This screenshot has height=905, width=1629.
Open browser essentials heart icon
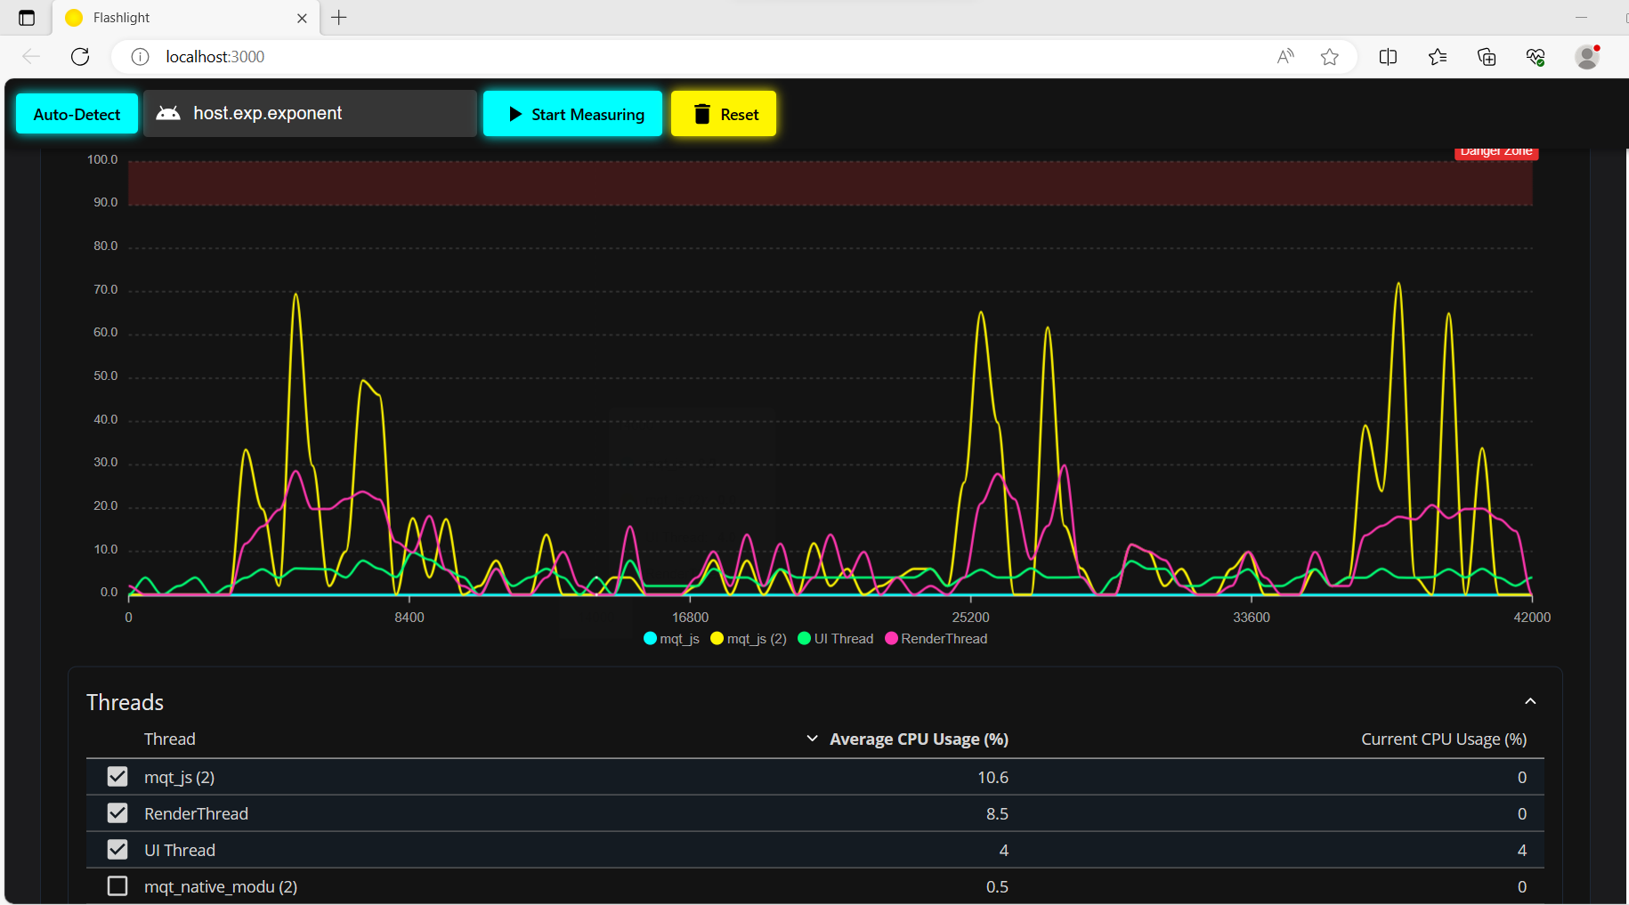point(1535,57)
